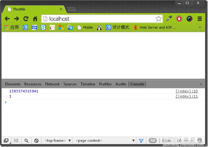Open the red-white picture bookmark icon
The height and width of the screenshot is (147, 208).
click(x=52, y=27)
